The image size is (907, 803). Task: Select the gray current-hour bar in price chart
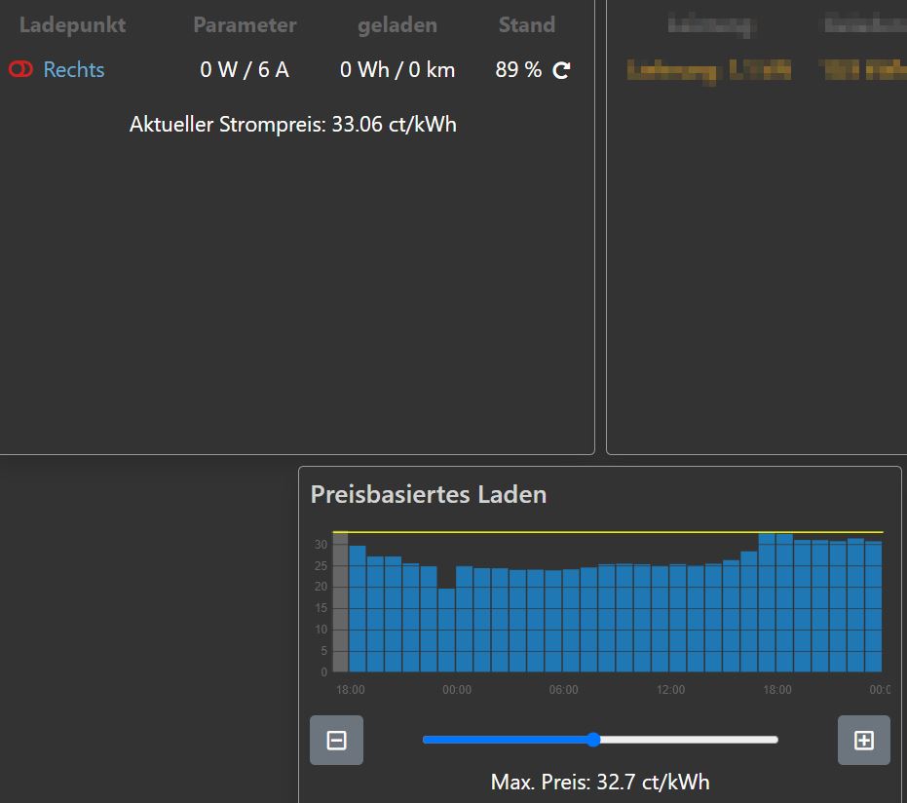pyautogui.click(x=340, y=604)
